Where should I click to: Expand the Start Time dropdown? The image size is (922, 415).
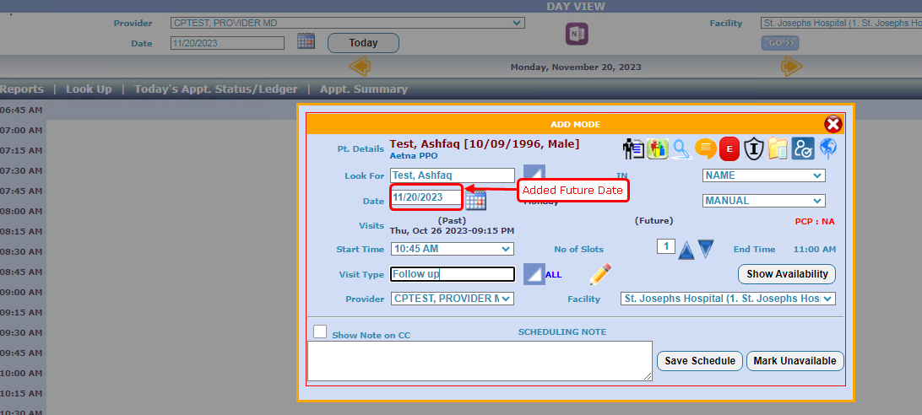point(452,249)
